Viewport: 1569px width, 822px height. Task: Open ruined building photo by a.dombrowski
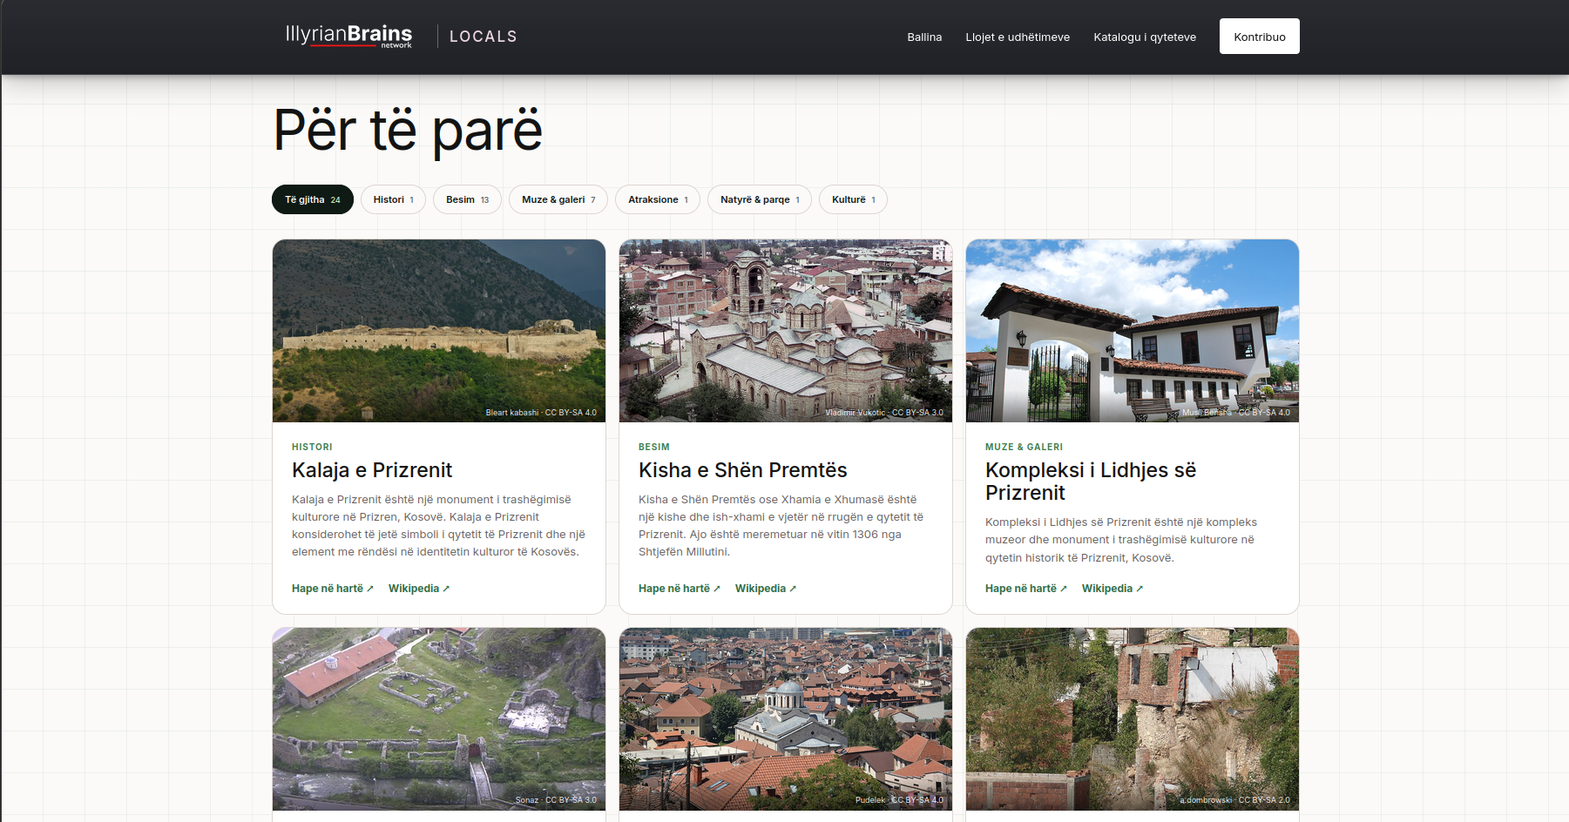1133,719
